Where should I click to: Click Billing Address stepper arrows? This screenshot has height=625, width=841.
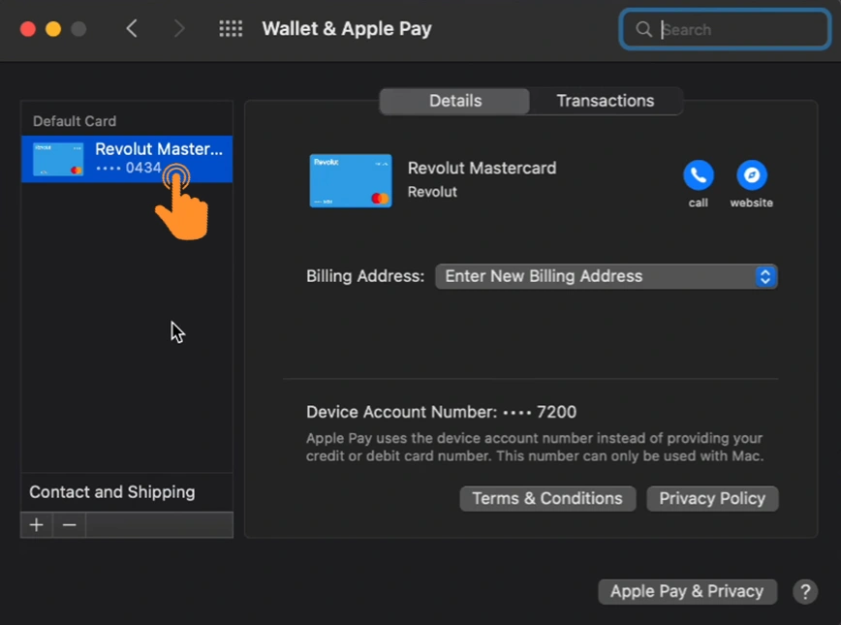pos(765,276)
